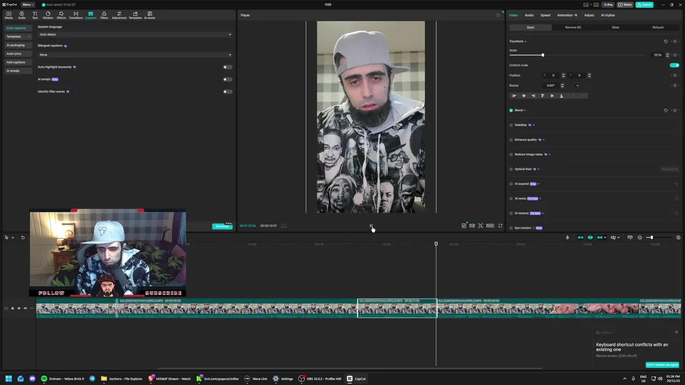The image size is (685, 385).
Task: Open the Stickers panel
Action: [48, 15]
